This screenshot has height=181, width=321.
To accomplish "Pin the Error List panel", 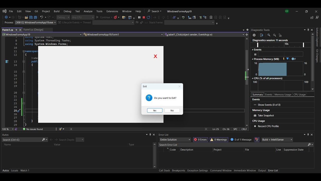I will pyautogui.click(x=308, y=135).
